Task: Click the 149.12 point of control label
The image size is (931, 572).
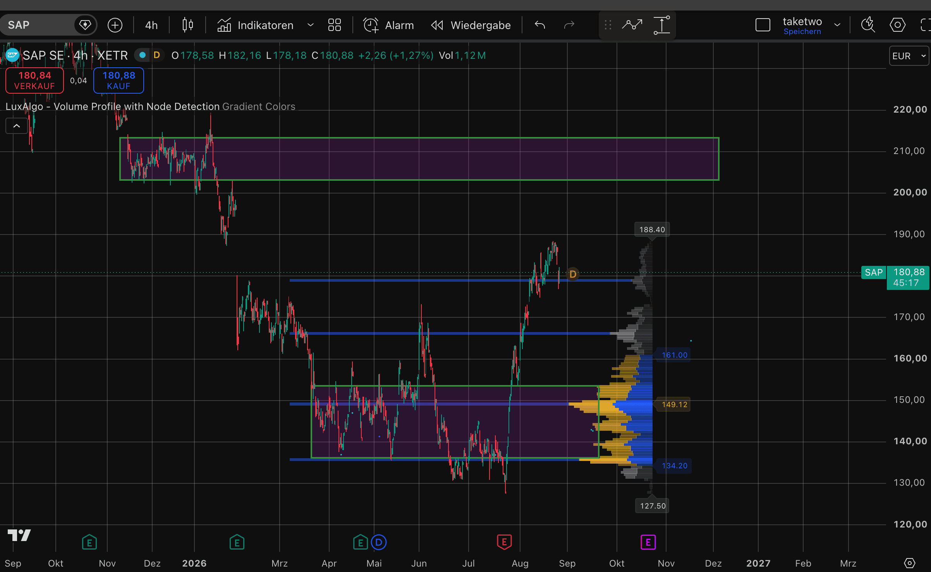Action: coord(675,404)
